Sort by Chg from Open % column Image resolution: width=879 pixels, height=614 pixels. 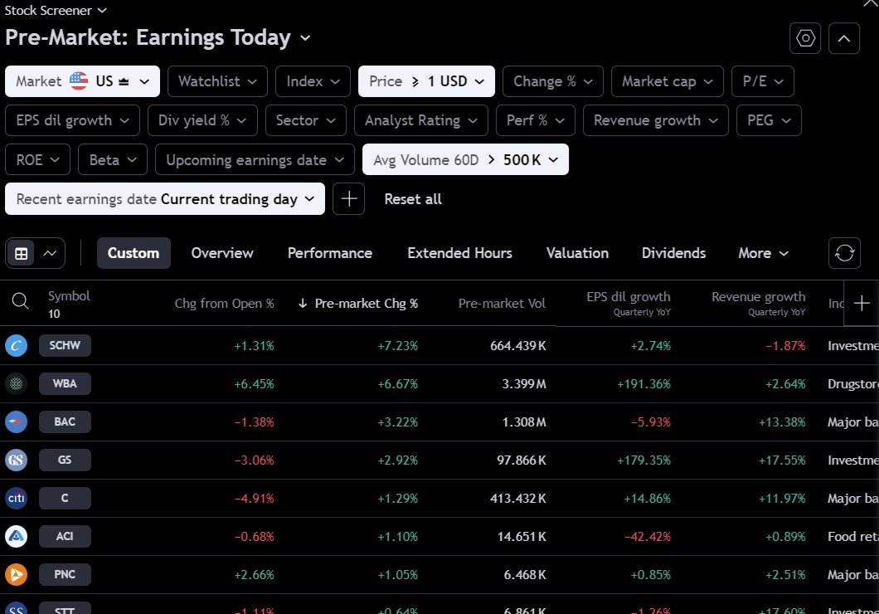(224, 304)
